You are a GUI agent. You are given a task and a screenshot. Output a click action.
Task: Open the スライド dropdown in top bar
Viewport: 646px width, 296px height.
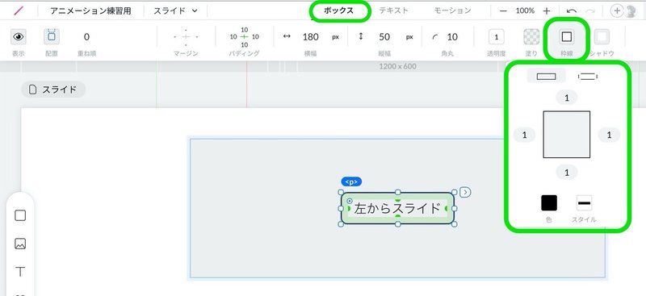(175, 11)
